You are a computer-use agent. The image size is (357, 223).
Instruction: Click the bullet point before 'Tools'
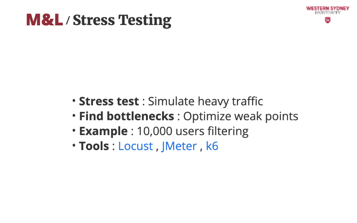tap(74, 145)
